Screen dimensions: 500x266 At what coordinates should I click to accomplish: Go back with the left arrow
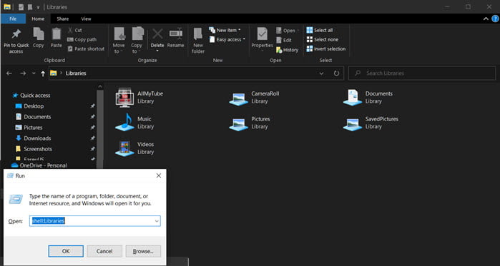pos(9,73)
